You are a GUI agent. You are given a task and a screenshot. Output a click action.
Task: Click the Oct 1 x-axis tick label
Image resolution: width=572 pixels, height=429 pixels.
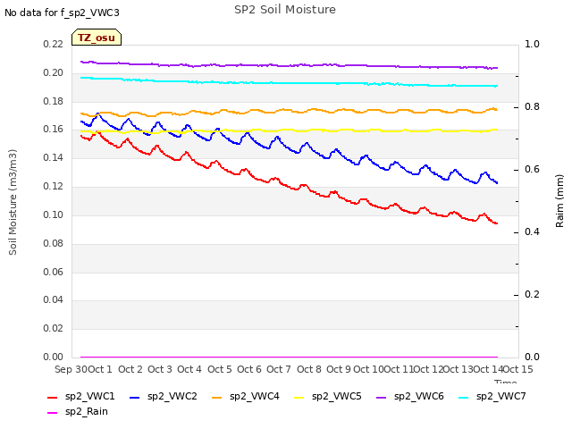(x=100, y=369)
